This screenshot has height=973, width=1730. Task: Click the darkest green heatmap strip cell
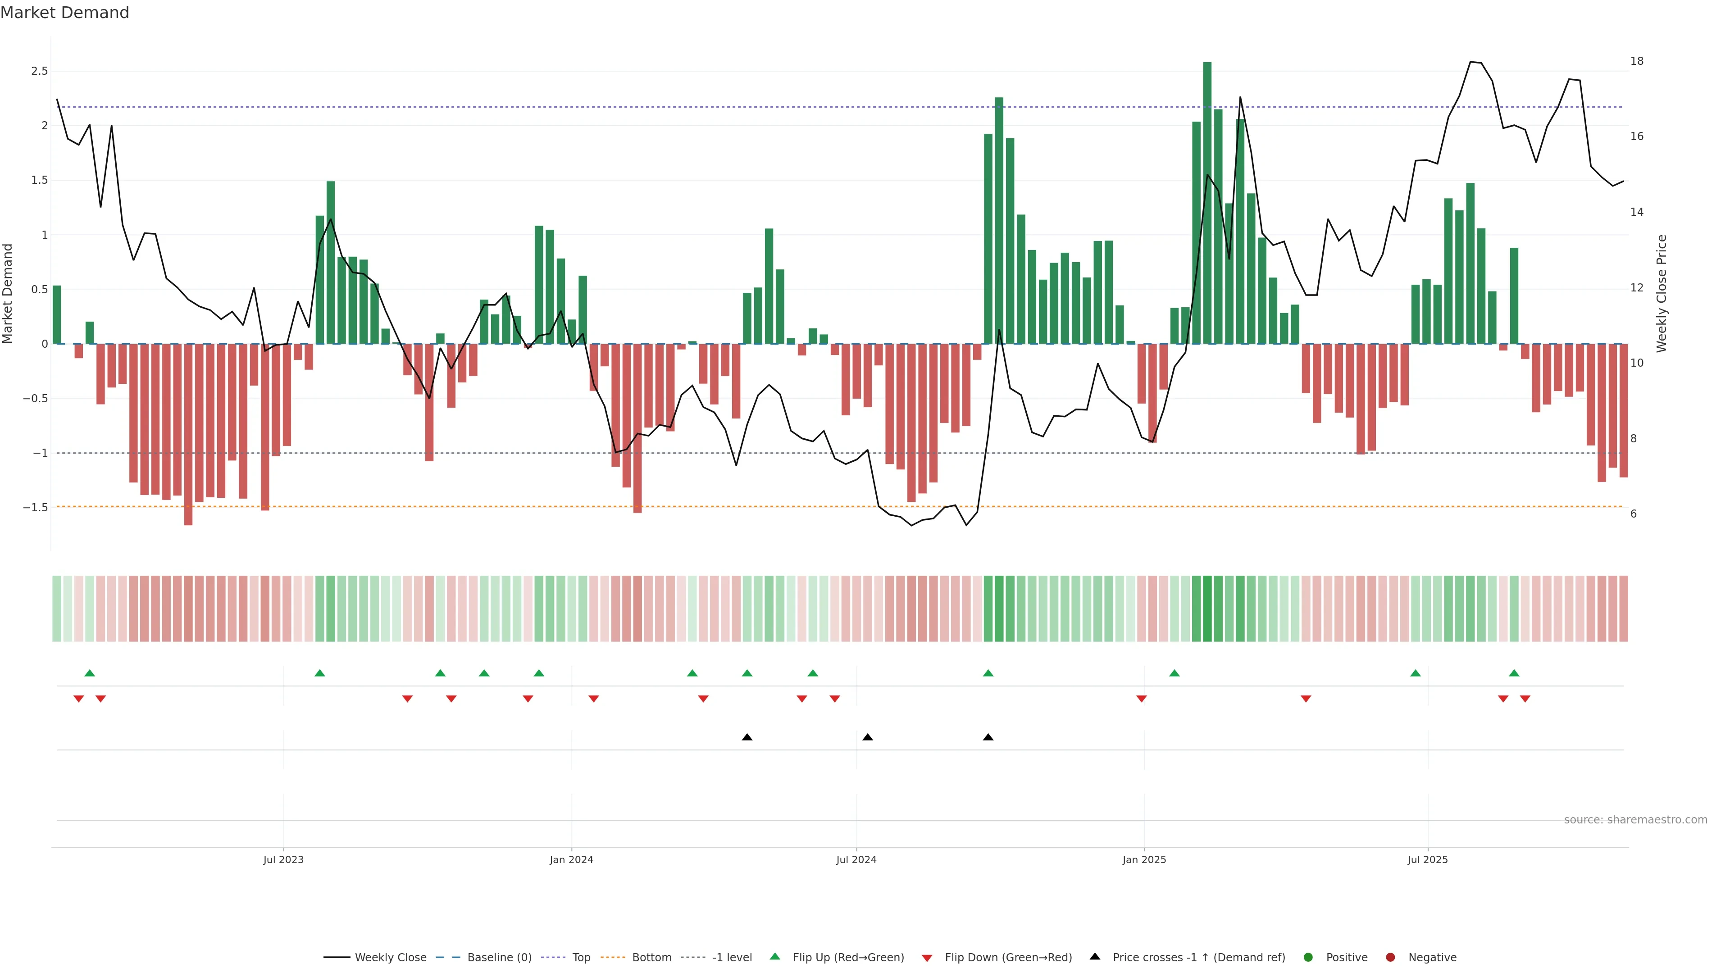(1207, 609)
